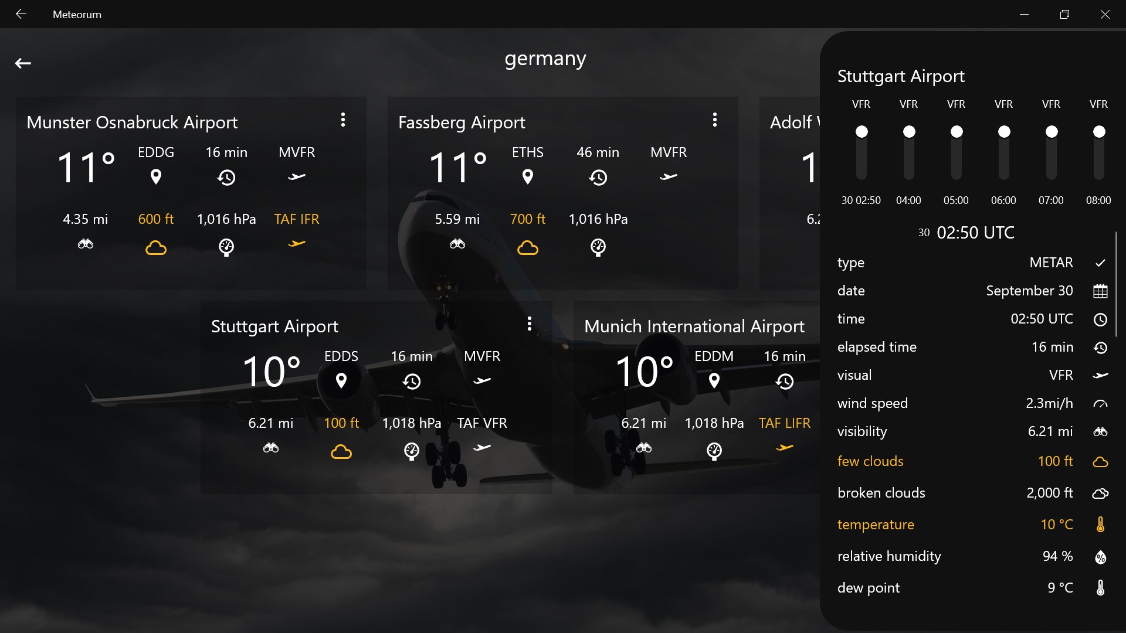Open Stuttgart Airport card three-dot menu
This screenshot has height=633, width=1126.
pyautogui.click(x=529, y=324)
